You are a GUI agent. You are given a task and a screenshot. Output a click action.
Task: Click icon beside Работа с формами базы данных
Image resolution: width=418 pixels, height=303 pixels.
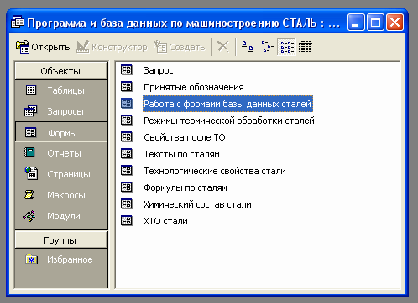126,103
